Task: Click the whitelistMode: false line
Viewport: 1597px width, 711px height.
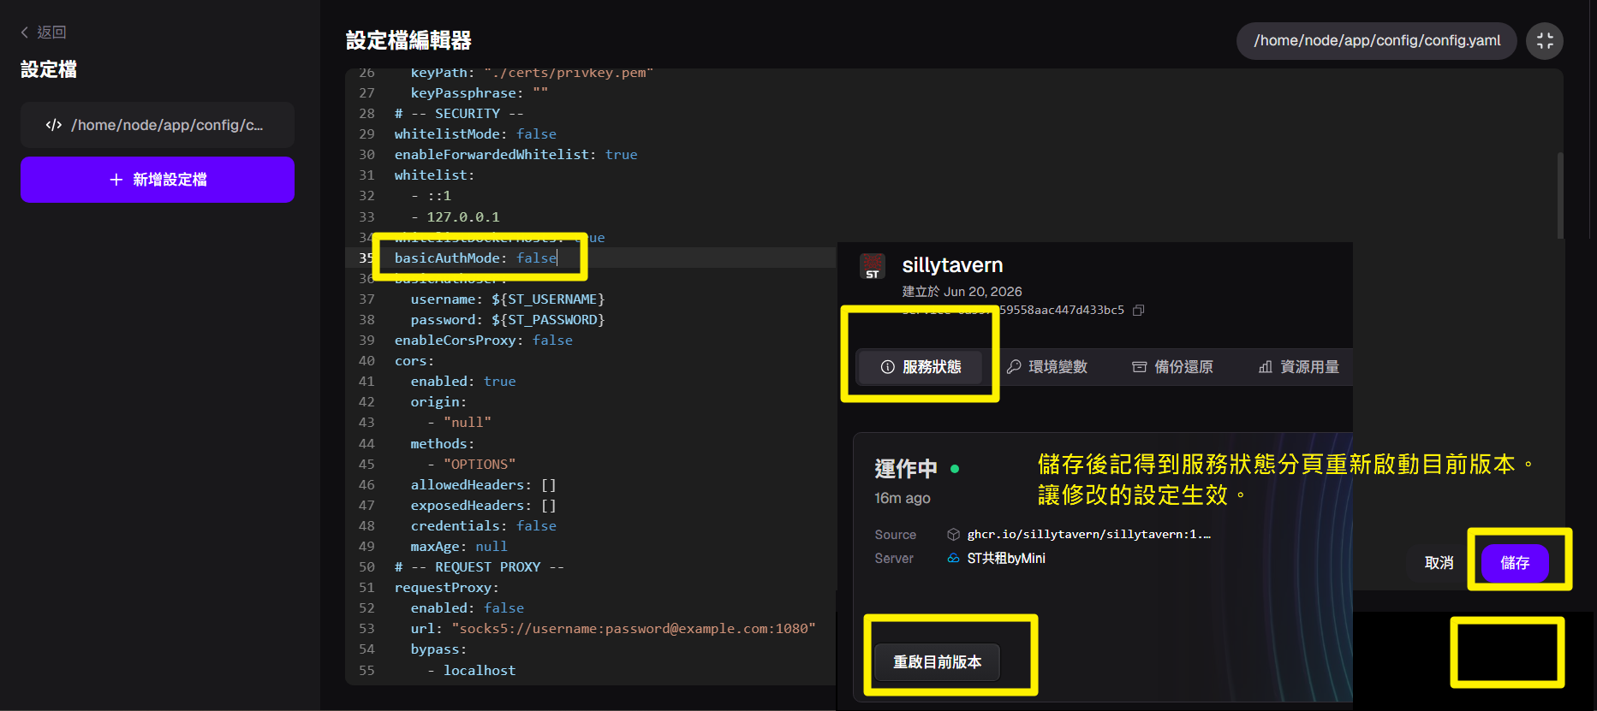Action: click(475, 134)
